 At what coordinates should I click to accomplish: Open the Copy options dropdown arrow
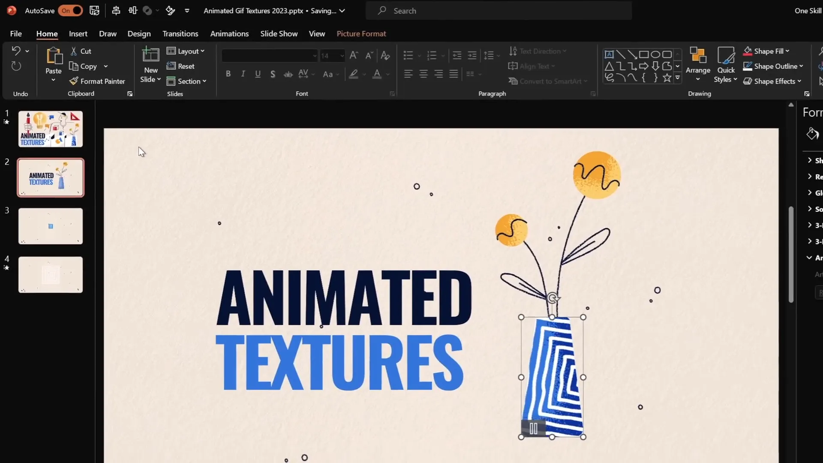tap(106, 66)
